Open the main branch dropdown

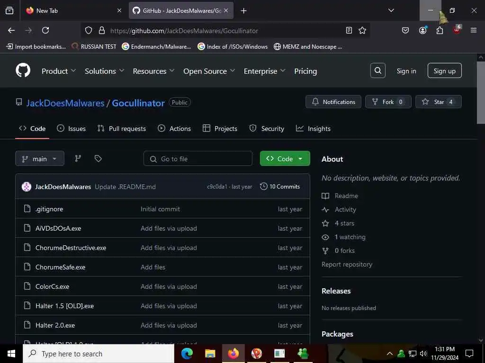(40, 158)
